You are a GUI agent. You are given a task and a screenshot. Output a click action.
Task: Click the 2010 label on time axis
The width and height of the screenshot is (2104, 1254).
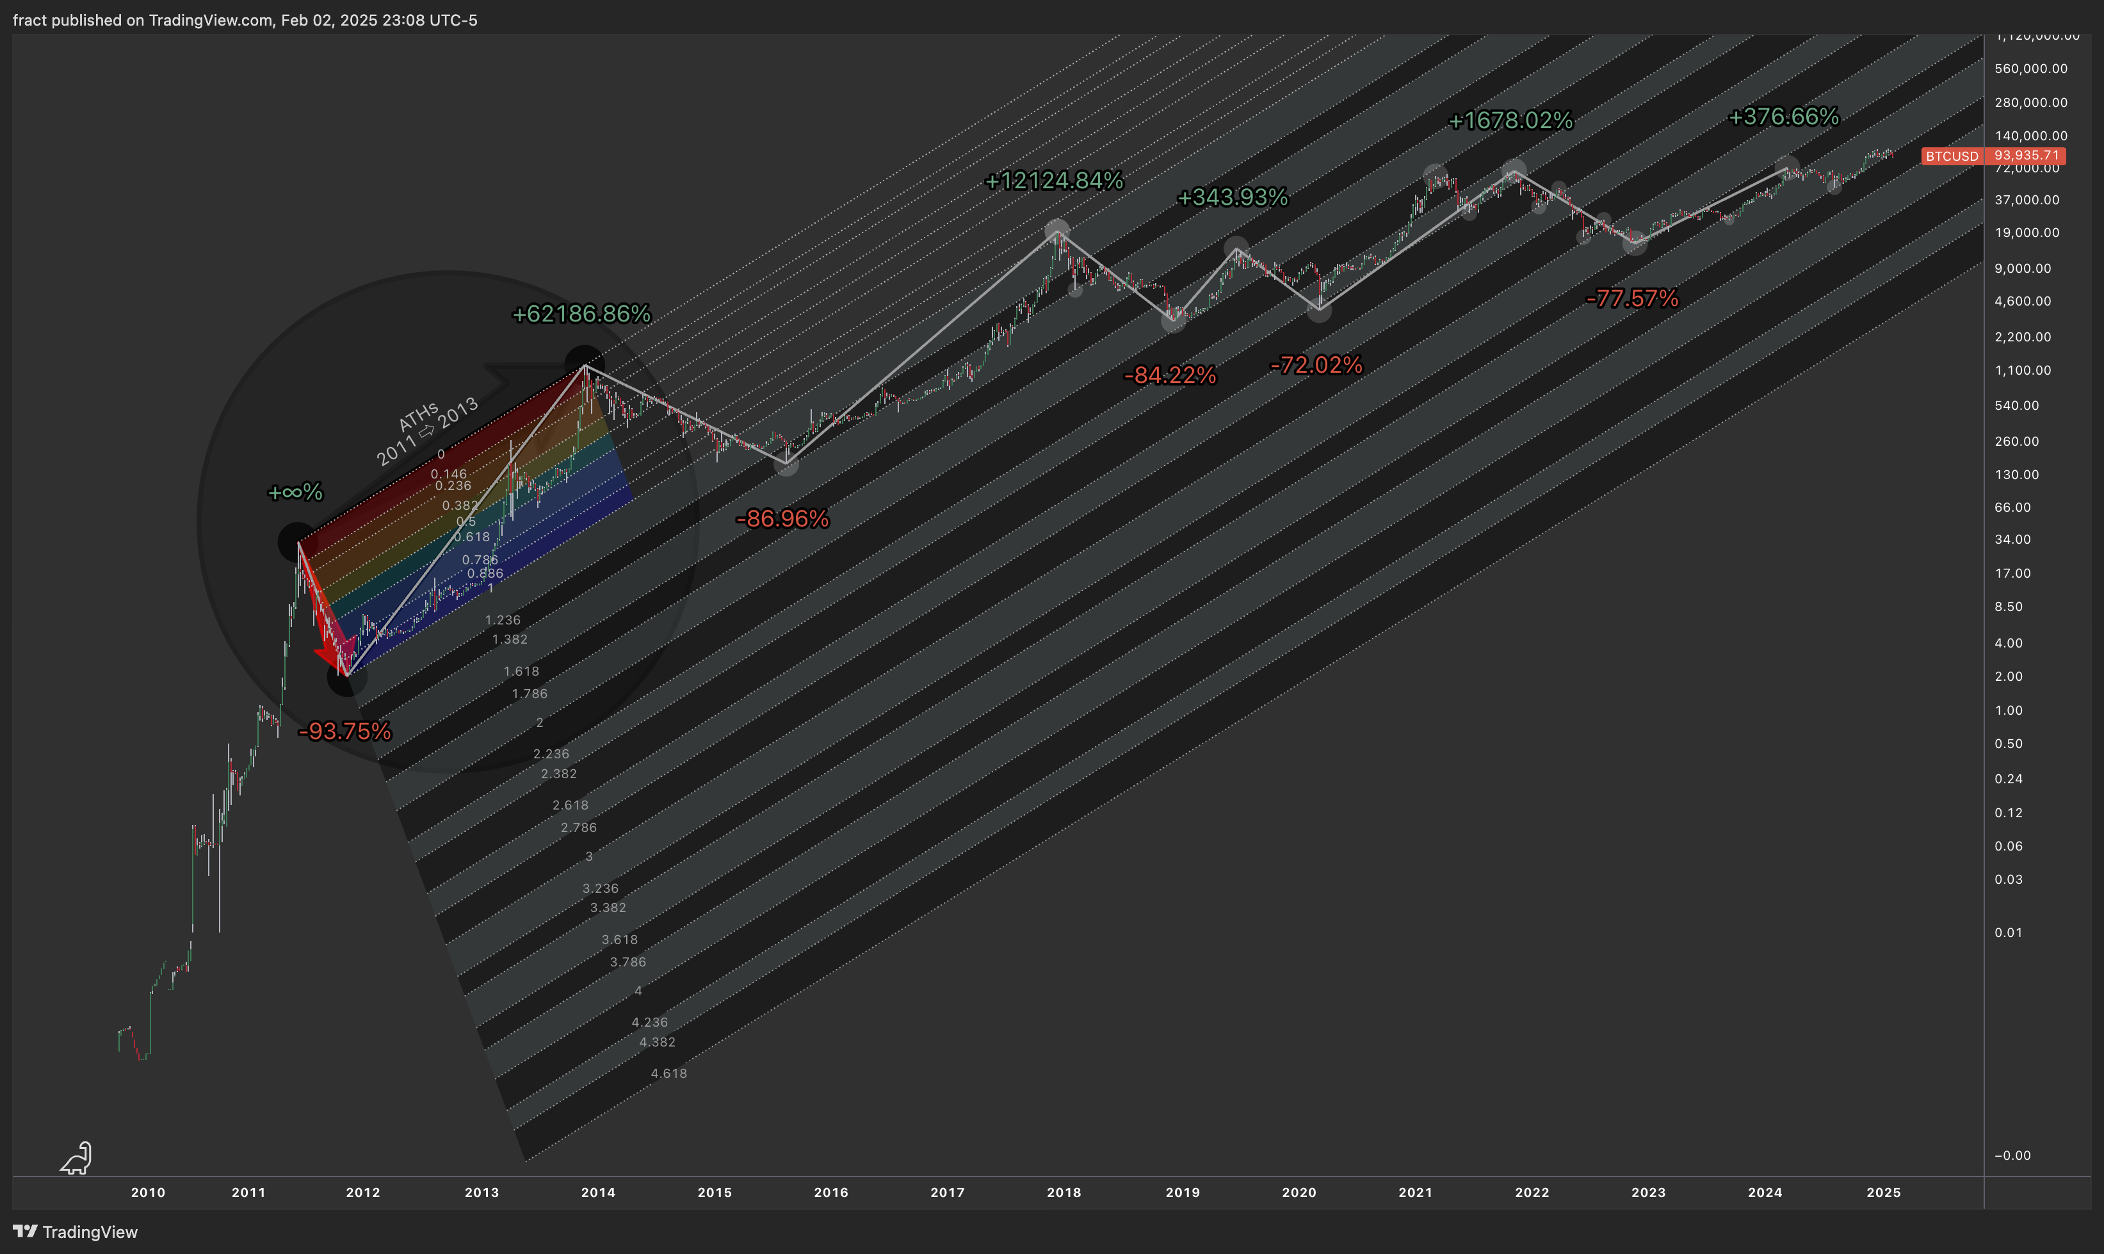pos(148,1193)
